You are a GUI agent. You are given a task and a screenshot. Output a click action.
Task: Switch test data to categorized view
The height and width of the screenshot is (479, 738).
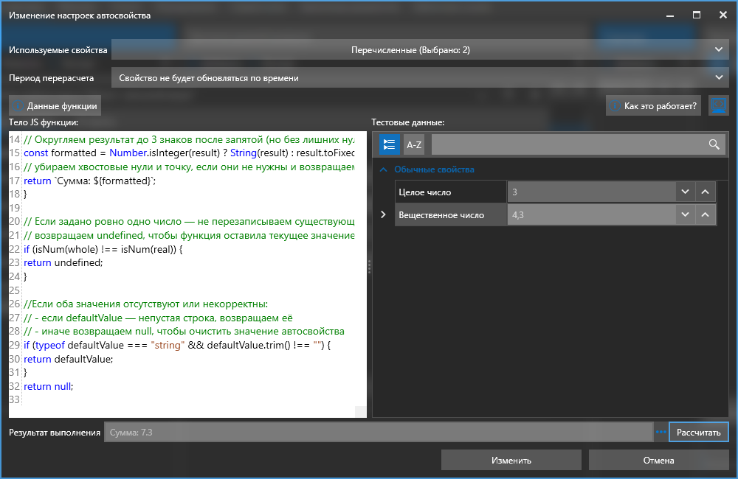(x=389, y=144)
